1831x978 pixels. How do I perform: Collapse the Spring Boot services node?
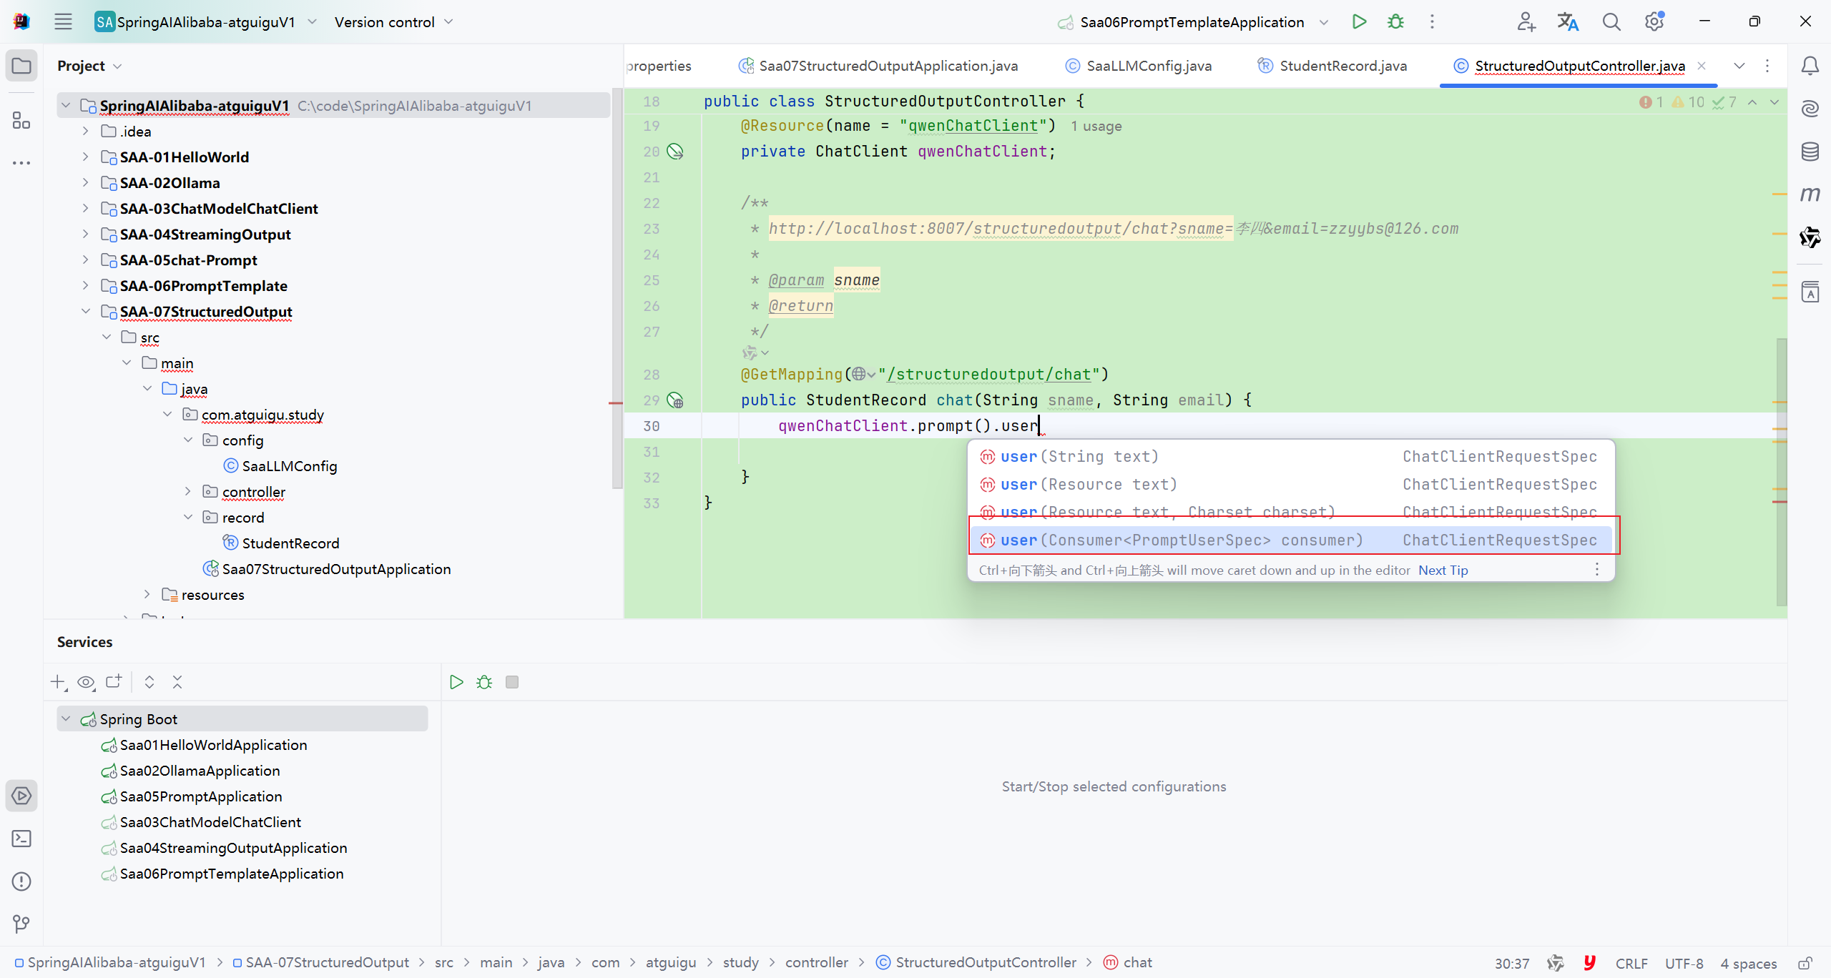[x=66, y=719]
